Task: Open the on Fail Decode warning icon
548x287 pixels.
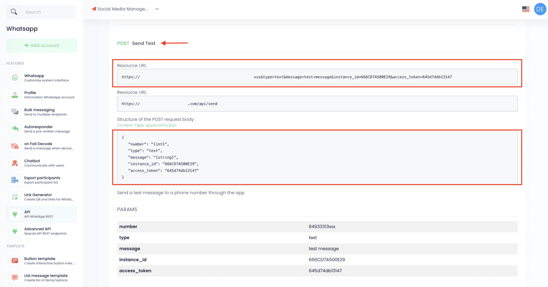Action: pyautogui.click(x=15, y=146)
